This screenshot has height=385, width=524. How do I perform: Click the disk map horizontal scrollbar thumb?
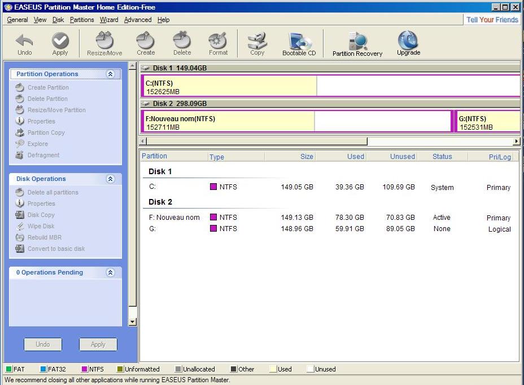pyautogui.click(x=257, y=141)
